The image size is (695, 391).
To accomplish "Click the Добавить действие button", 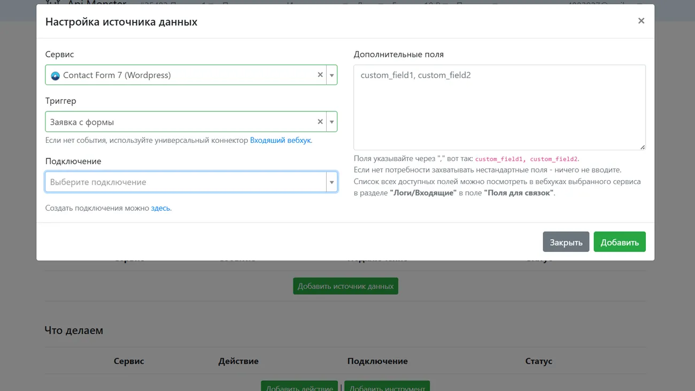I will [x=299, y=387].
